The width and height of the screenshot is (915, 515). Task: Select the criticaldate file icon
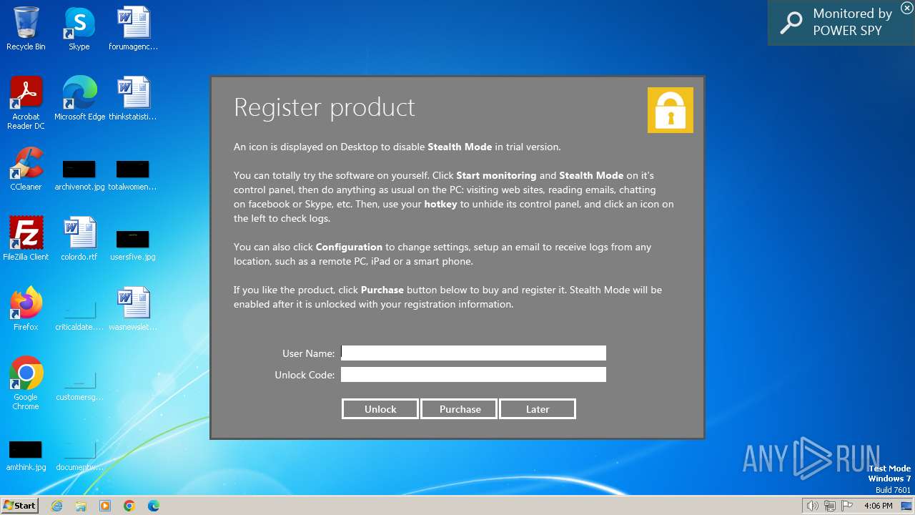(x=79, y=315)
